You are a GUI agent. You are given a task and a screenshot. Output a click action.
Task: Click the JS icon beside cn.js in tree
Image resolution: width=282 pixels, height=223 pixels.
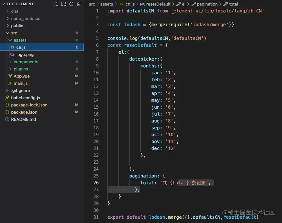[x=12, y=47]
